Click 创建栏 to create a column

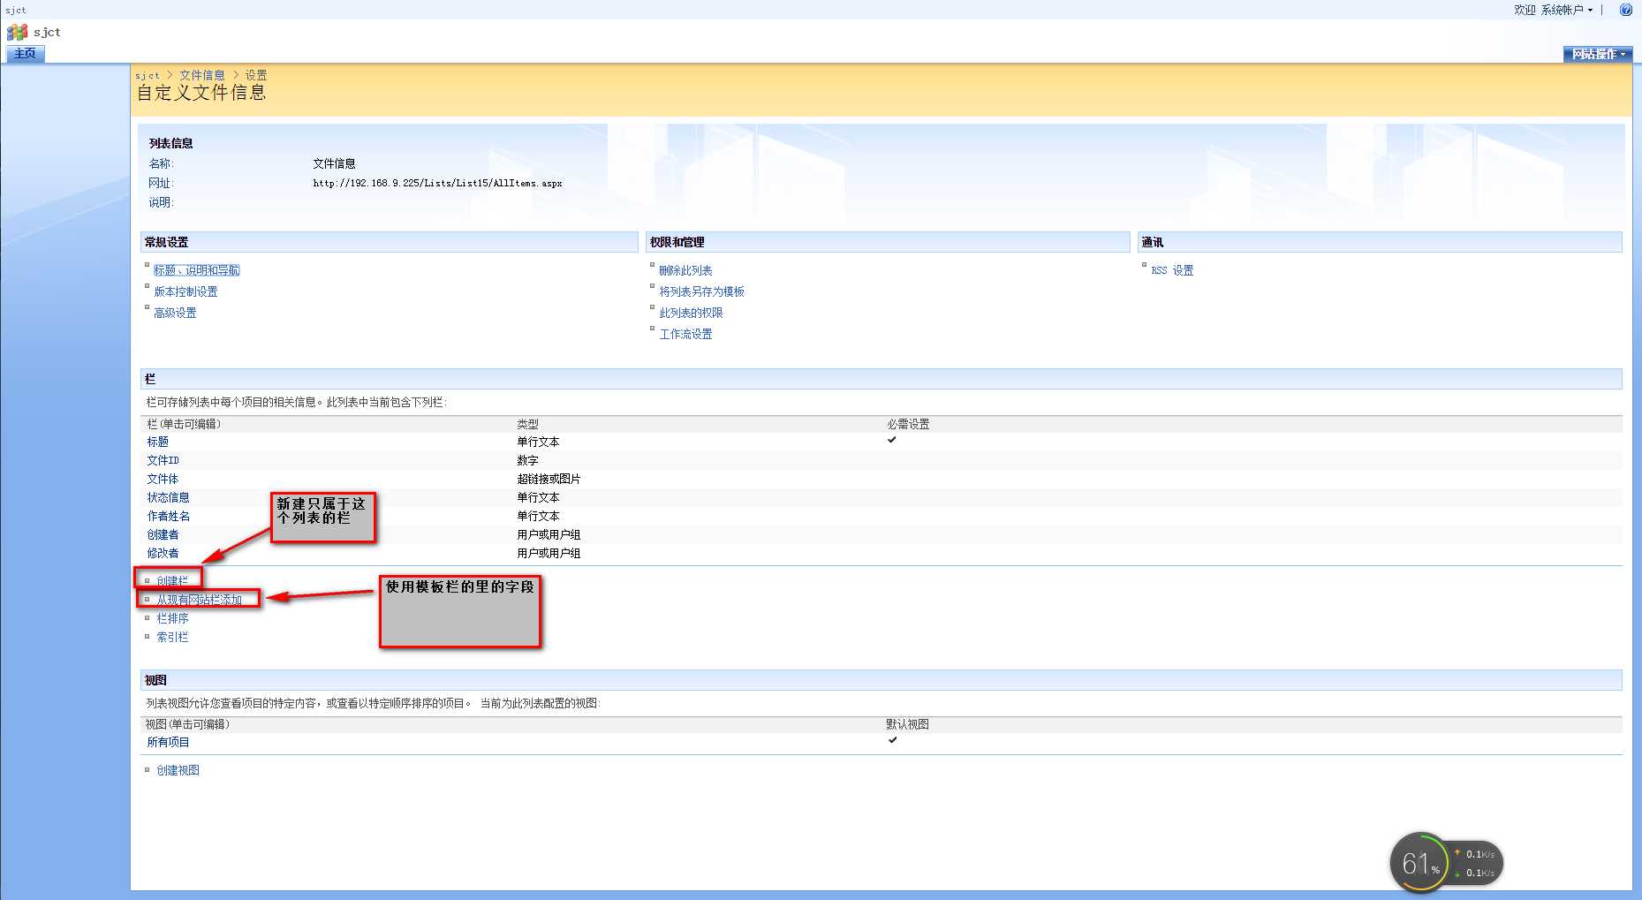coord(172,581)
